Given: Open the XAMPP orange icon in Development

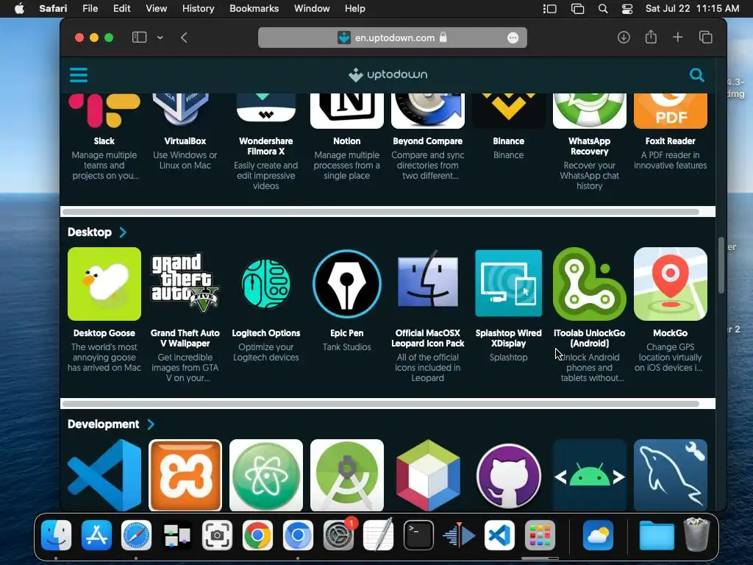Looking at the screenshot, I should (185, 475).
